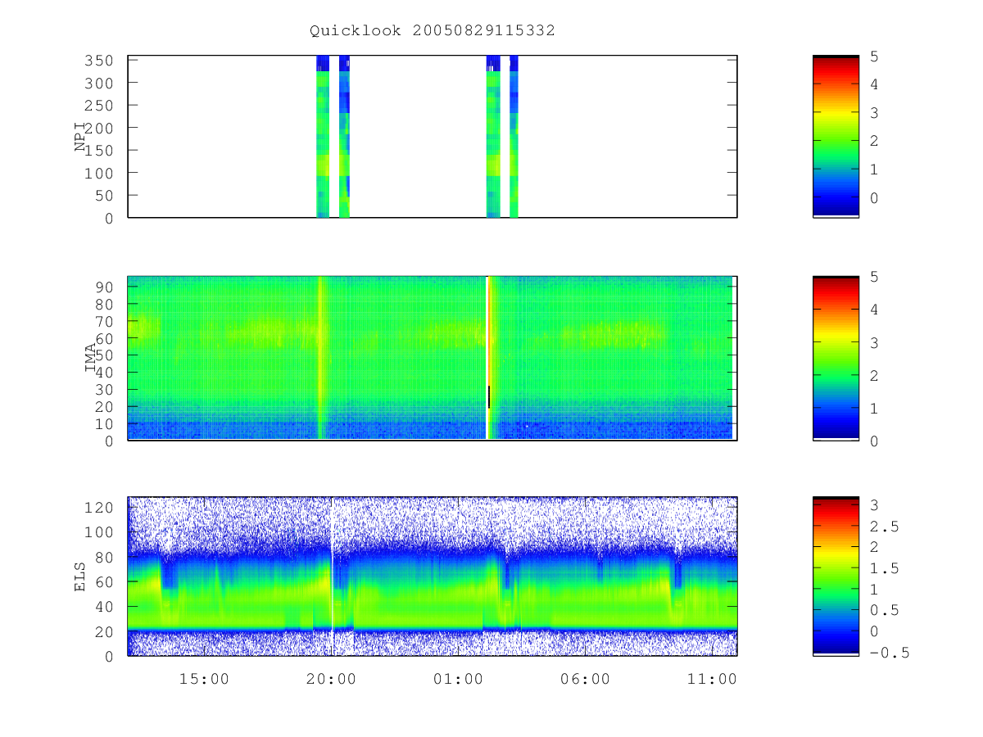This screenshot has height=737, width=983.
Task: Click the black vertical mark in IMA plot
Action: point(489,396)
